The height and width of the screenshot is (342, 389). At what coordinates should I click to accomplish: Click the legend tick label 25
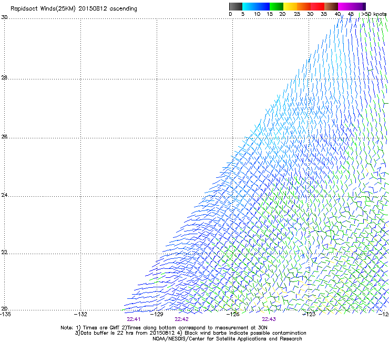297,14
